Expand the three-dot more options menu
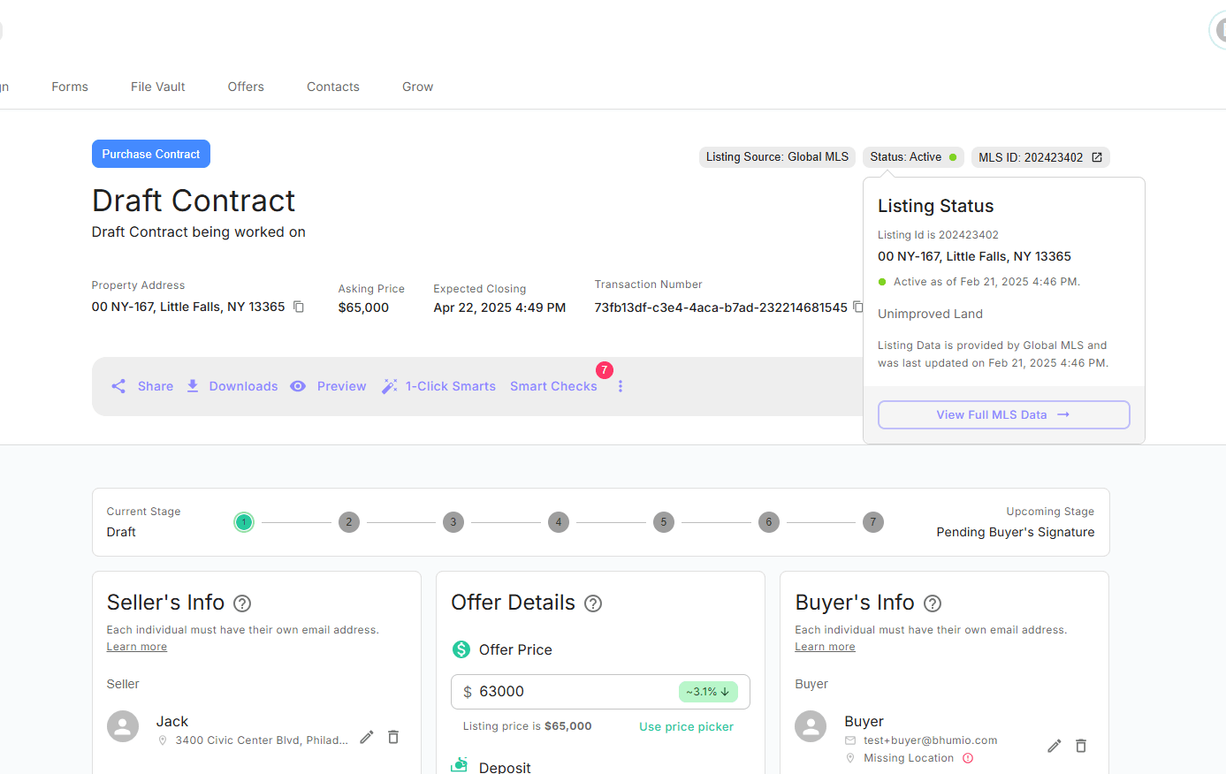Viewport: 1226px width, 774px height. (621, 386)
